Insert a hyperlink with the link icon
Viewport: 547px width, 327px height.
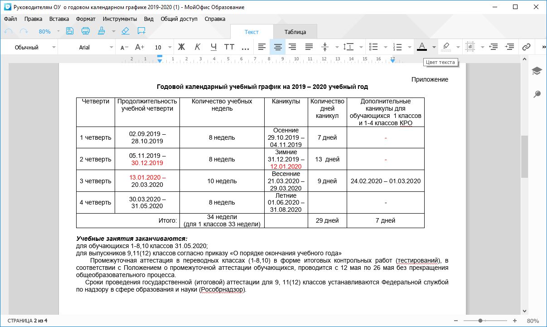point(526,47)
